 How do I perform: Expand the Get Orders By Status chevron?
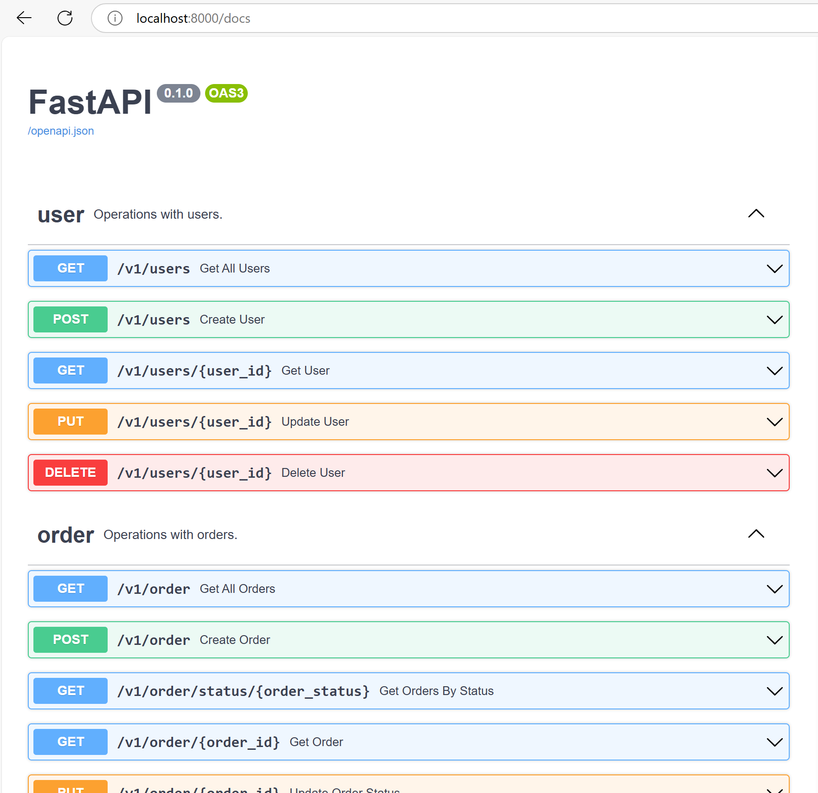point(775,691)
